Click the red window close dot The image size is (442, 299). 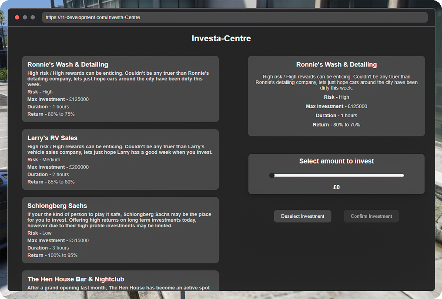(17, 17)
